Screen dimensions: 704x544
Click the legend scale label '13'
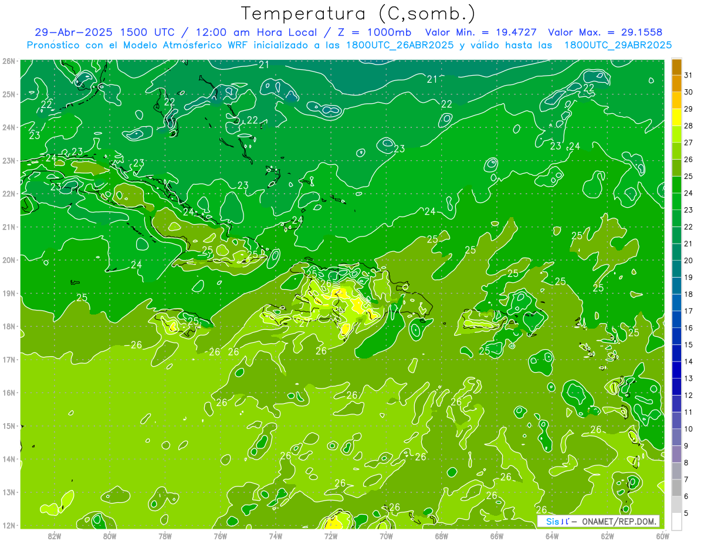[689, 379]
